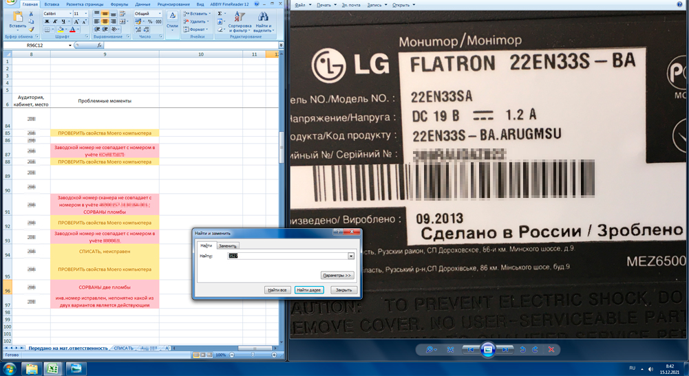Open the Формулы ribbon tab
The height and width of the screenshot is (376, 689).
tap(120, 4)
